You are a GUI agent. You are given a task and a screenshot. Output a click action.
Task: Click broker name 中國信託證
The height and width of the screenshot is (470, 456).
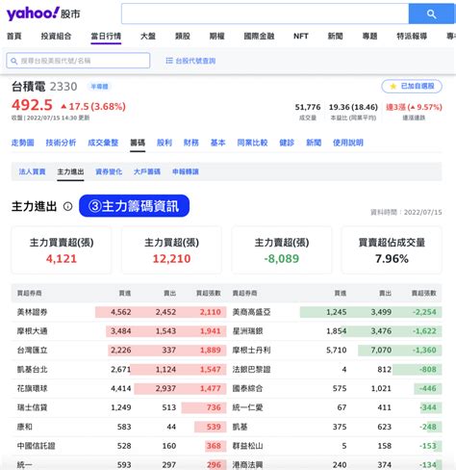click(x=36, y=446)
